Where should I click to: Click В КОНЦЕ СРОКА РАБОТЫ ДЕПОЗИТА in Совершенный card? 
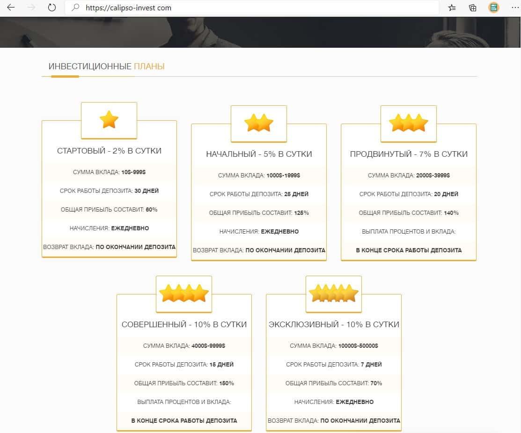tap(184, 421)
